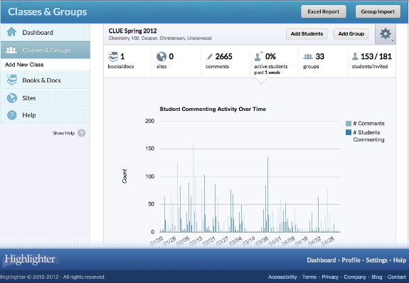The width and height of the screenshot is (409, 283).
Task: Click the Group Import button
Action: click(x=378, y=12)
